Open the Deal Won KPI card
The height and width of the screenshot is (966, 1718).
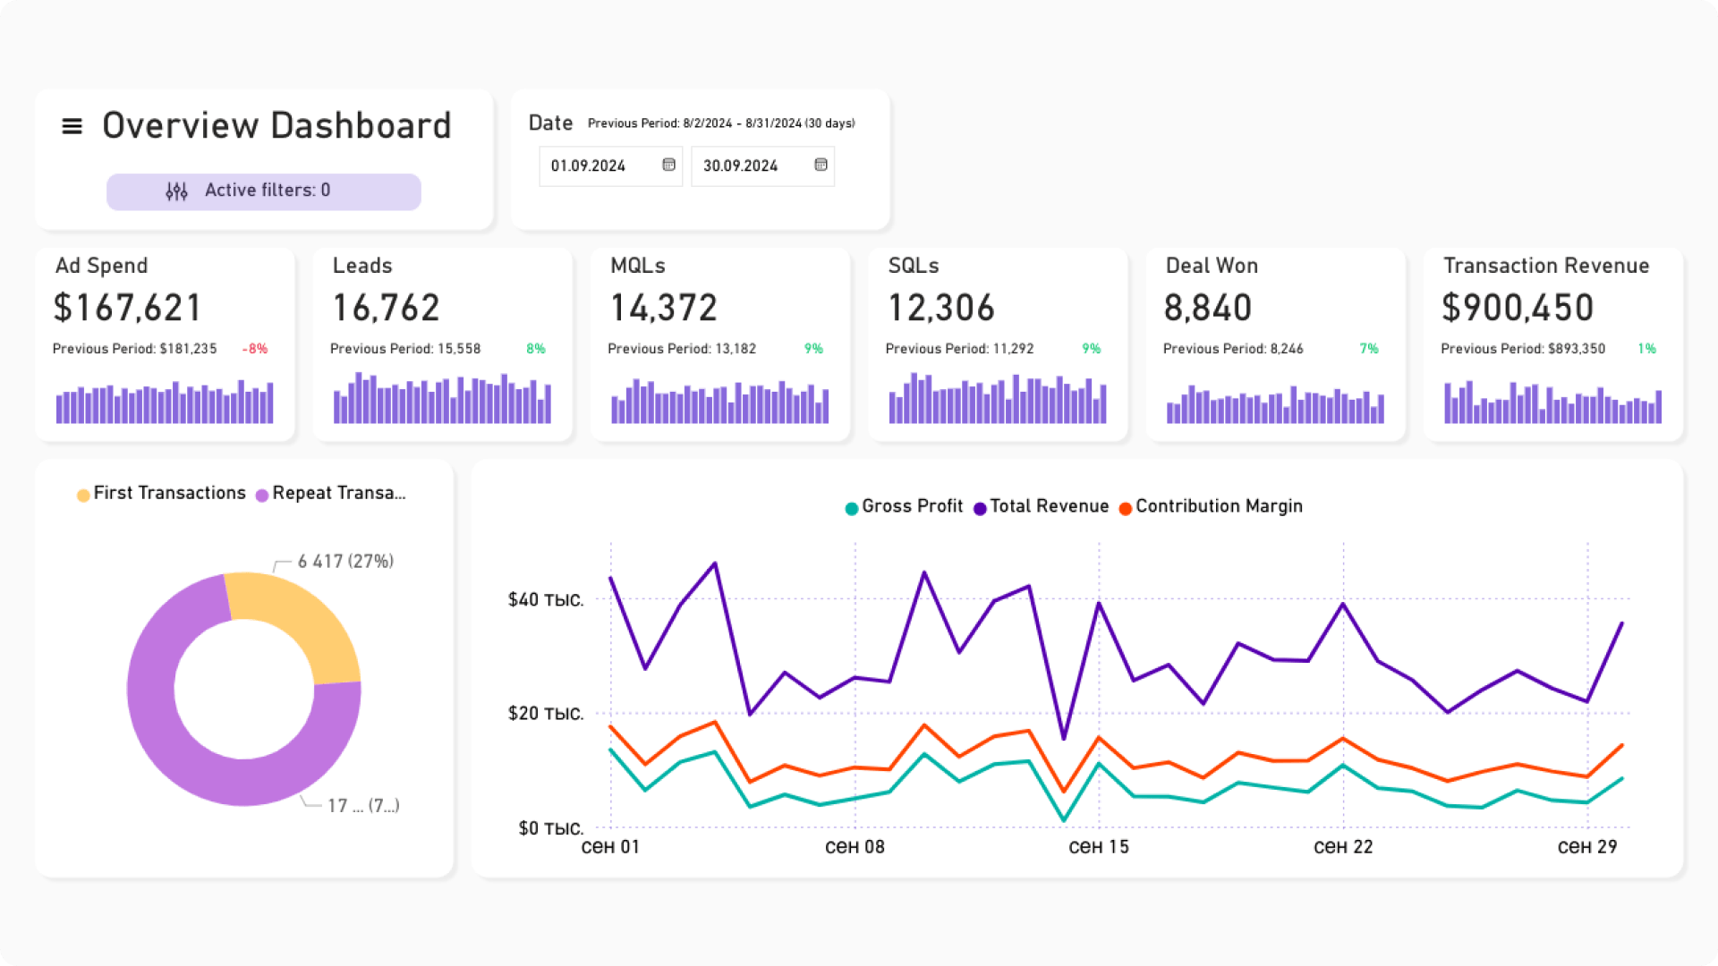[1275, 344]
